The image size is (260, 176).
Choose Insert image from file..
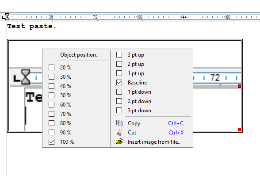(x=154, y=142)
